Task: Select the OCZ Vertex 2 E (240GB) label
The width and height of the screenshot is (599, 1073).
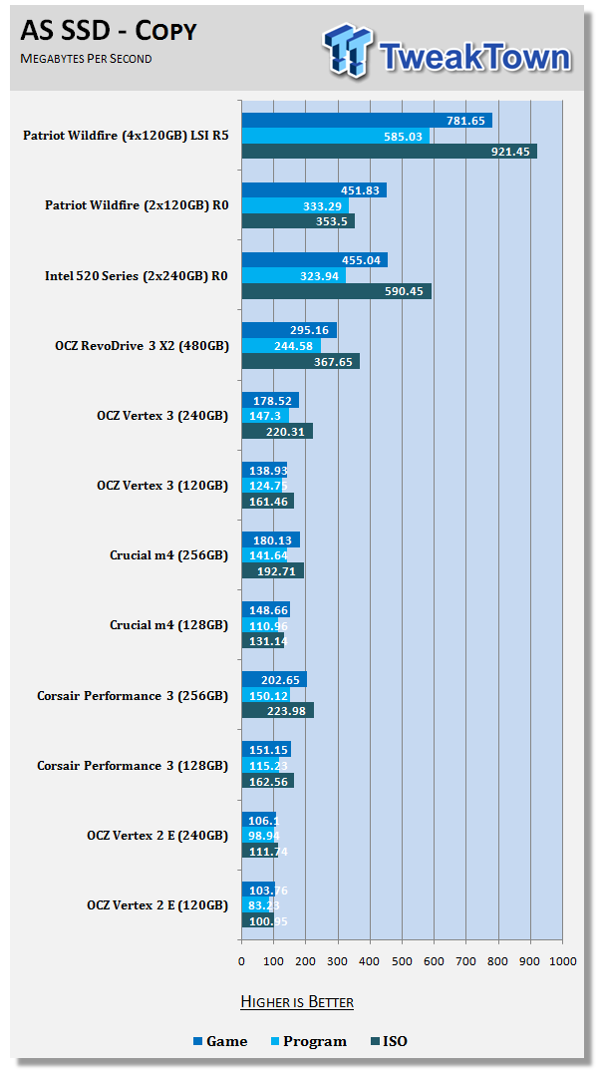Action: tap(157, 835)
